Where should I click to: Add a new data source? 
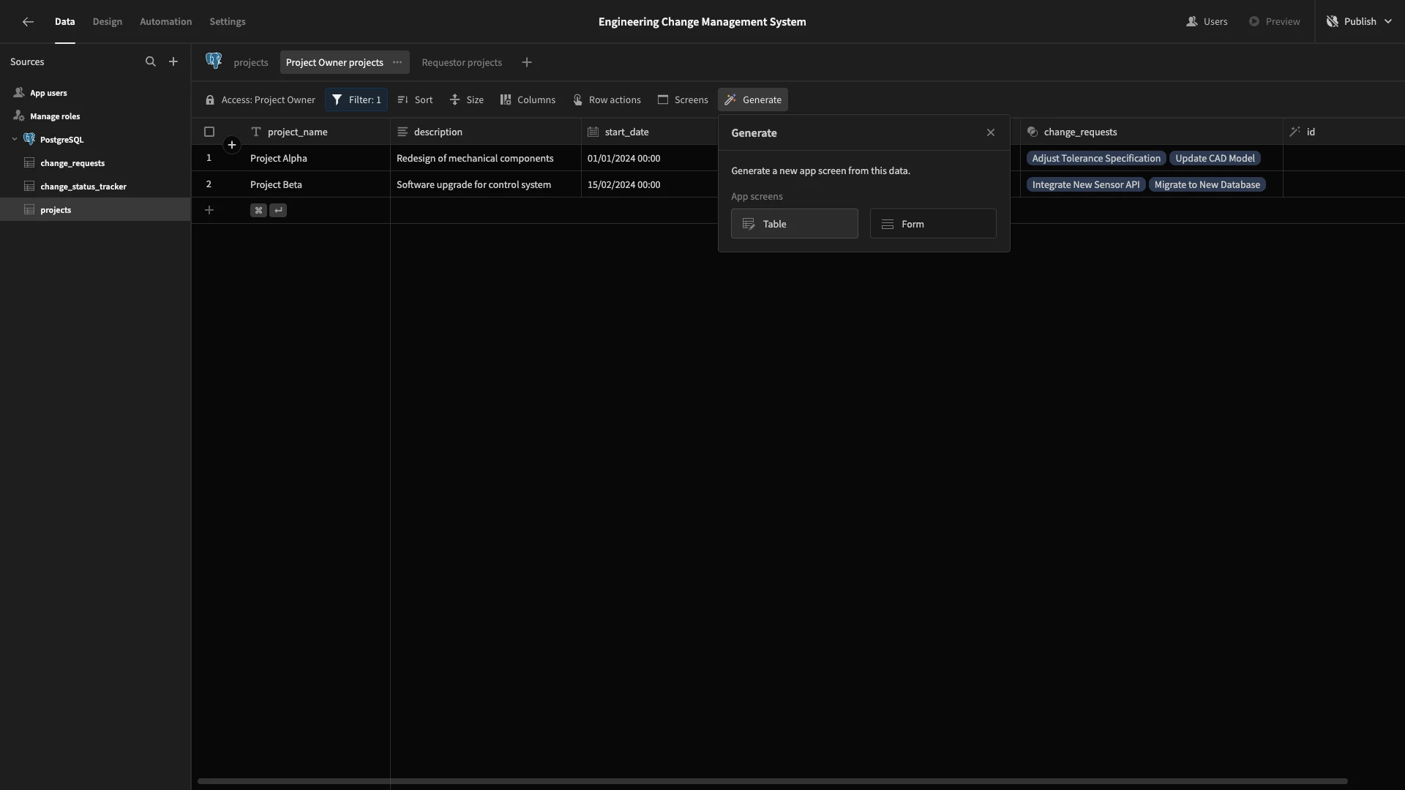(173, 62)
